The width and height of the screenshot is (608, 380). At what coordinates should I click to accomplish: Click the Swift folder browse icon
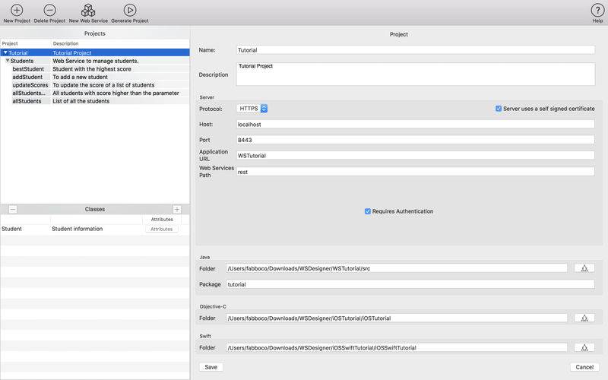[x=584, y=347]
